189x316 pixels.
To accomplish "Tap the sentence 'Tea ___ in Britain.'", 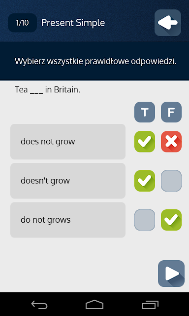I will point(47,89).
